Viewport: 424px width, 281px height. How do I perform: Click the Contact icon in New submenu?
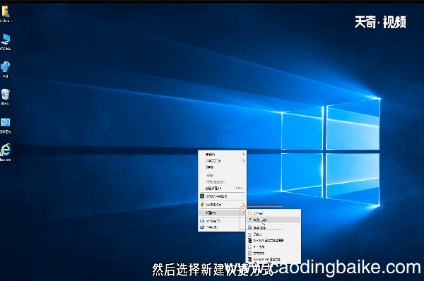tap(250, 234)
